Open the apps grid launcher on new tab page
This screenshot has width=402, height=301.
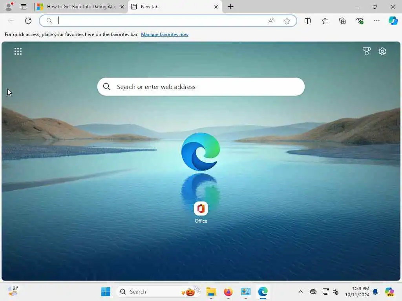coord(18,51)
